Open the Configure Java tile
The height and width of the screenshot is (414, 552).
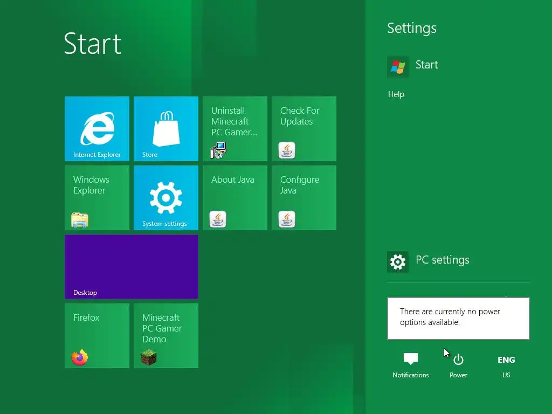304,197
